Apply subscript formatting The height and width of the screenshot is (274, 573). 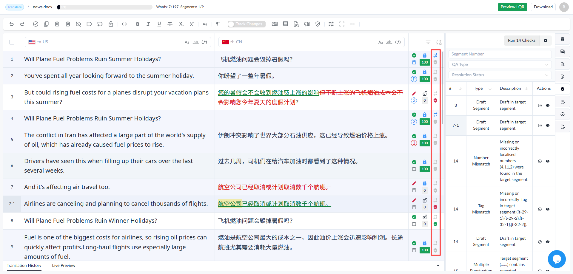pyautogui.click(x=181, y=24)
